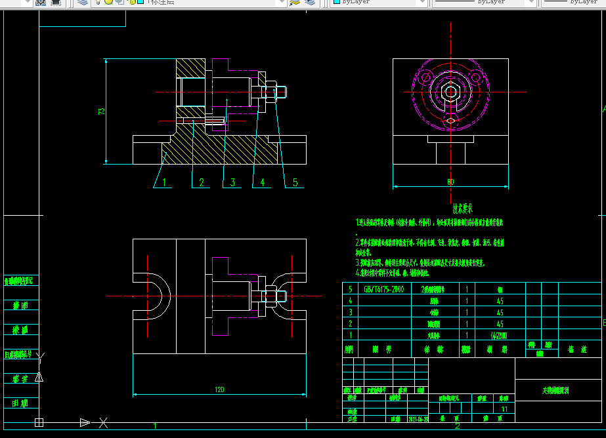This screenshot has height=438, width=606.
Task: Click sheet zone label 1 on bottom border
Action: (155, 426)
